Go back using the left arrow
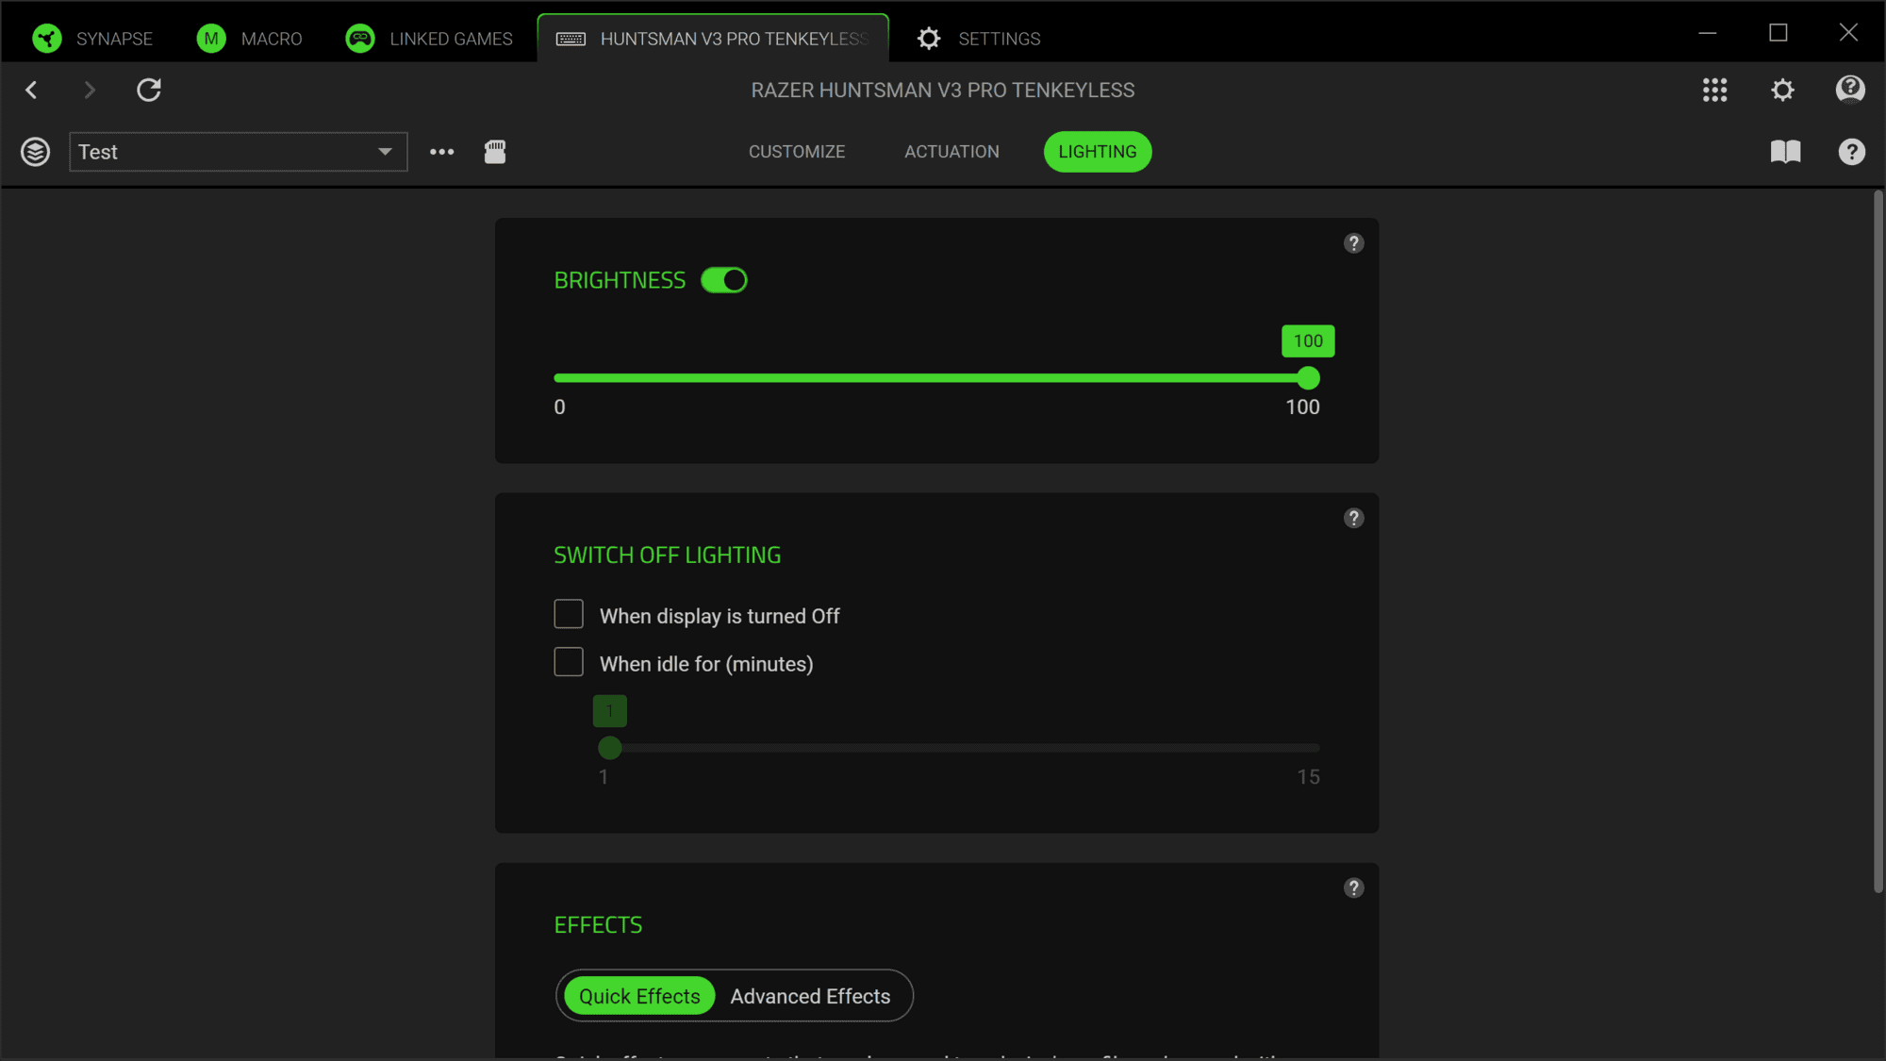Image resolution: width=1886 pixels, height=1061 pixels. pyautogui.click(x=31, y=90)
